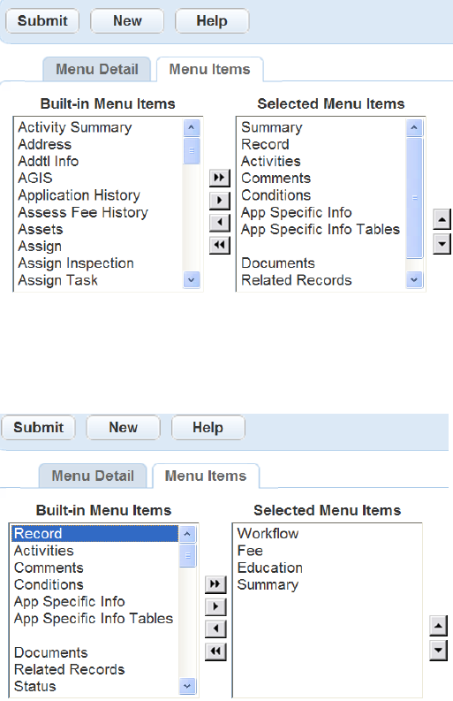Click up arrow of upper selected list scrollbar
Viewport: 453px width, 701px height.
point(414,128)
